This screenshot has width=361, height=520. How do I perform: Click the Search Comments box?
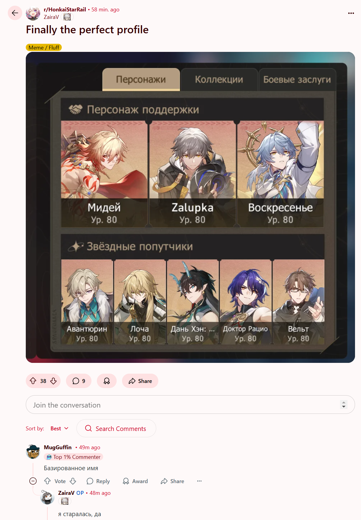[x=116, y=428]
